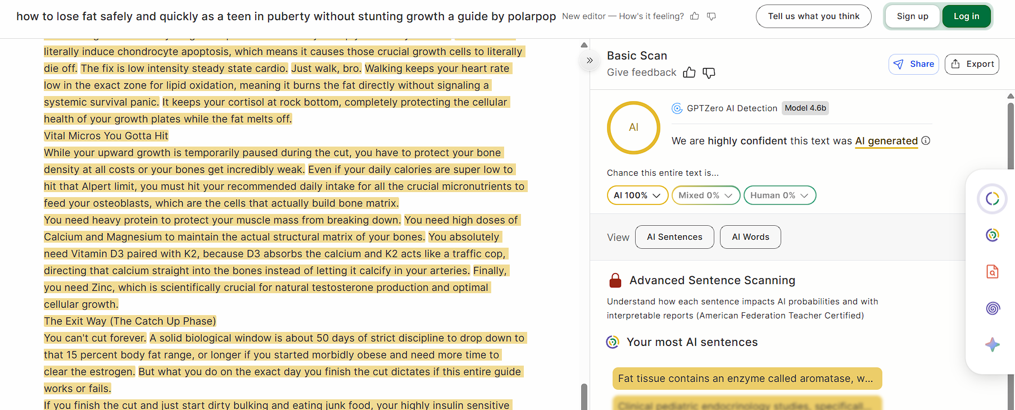
Task: Collapse the scan panel with the double-chevron icon
Action: 590,60
